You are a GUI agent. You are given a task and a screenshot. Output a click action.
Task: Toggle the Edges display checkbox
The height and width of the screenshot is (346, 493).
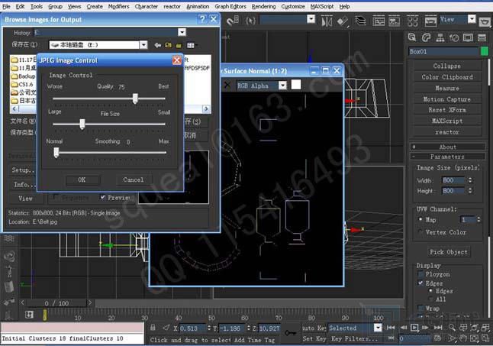tap(420, 283)
